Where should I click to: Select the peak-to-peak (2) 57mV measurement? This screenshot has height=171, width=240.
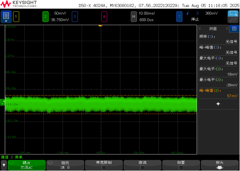pos(218,93)
